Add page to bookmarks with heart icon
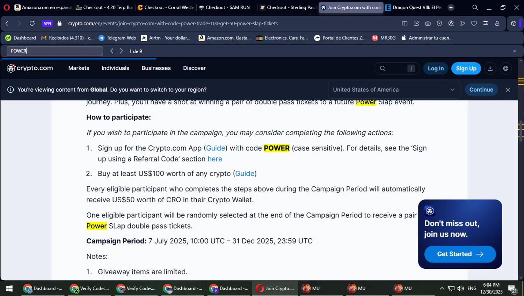524x296 pixels. pos(474,23)
